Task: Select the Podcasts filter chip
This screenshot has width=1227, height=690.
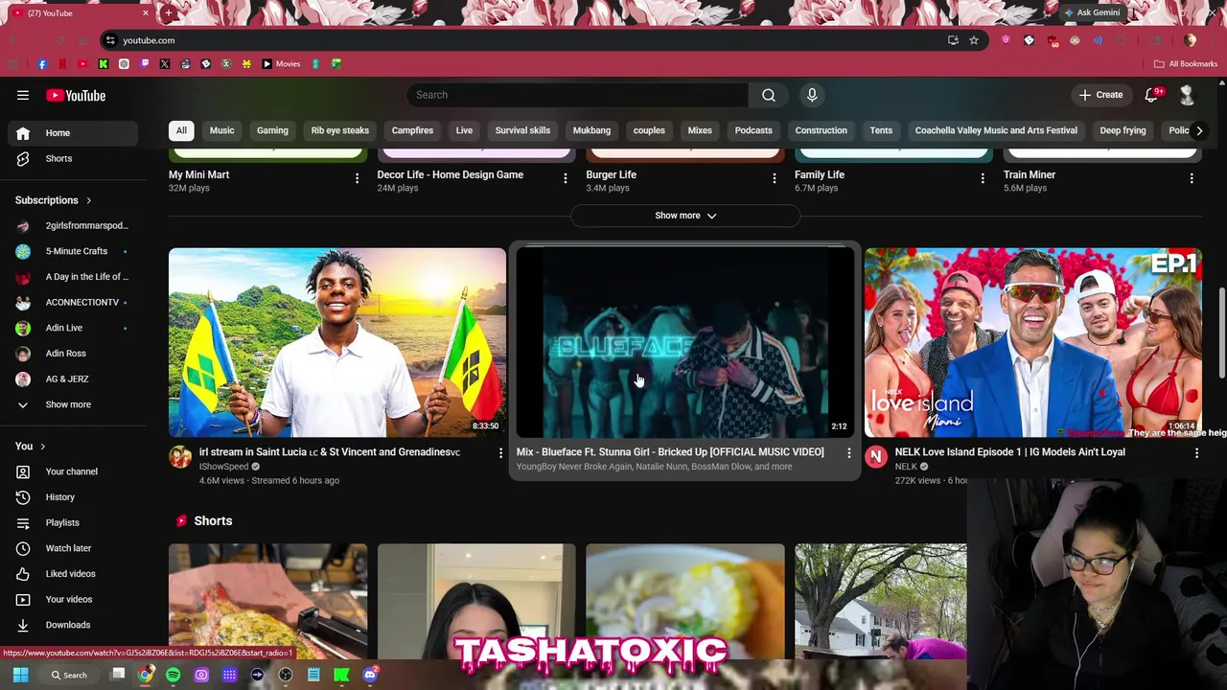Action: coord(753,130)
